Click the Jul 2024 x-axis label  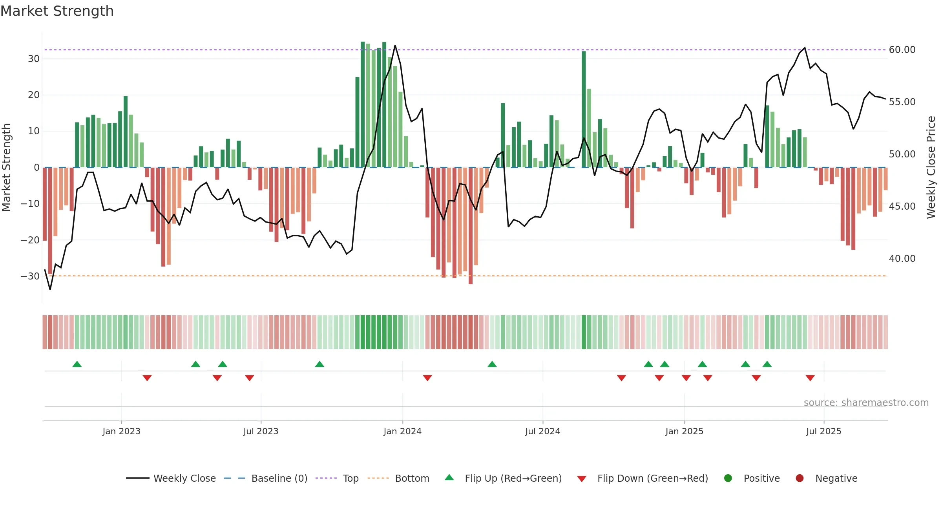542,431
